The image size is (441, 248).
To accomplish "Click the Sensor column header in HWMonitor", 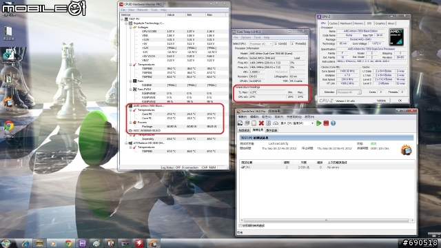I will coord(143,14).
